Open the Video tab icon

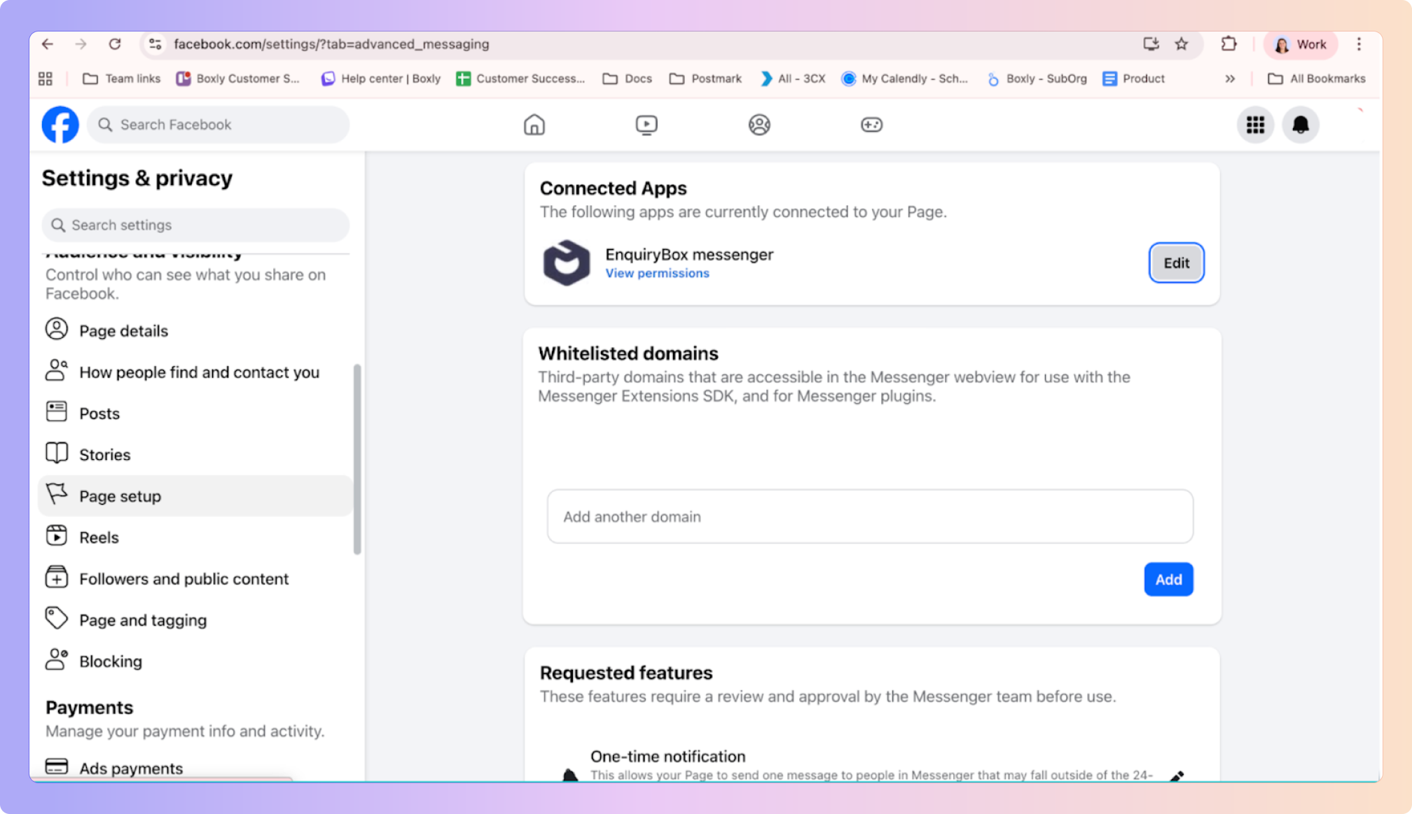click(x=646, y=125)
